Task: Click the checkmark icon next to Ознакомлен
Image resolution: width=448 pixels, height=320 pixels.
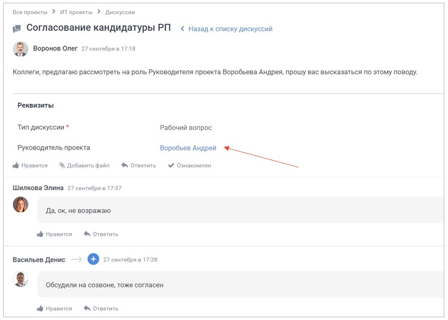Action: [x=171, y=165]
